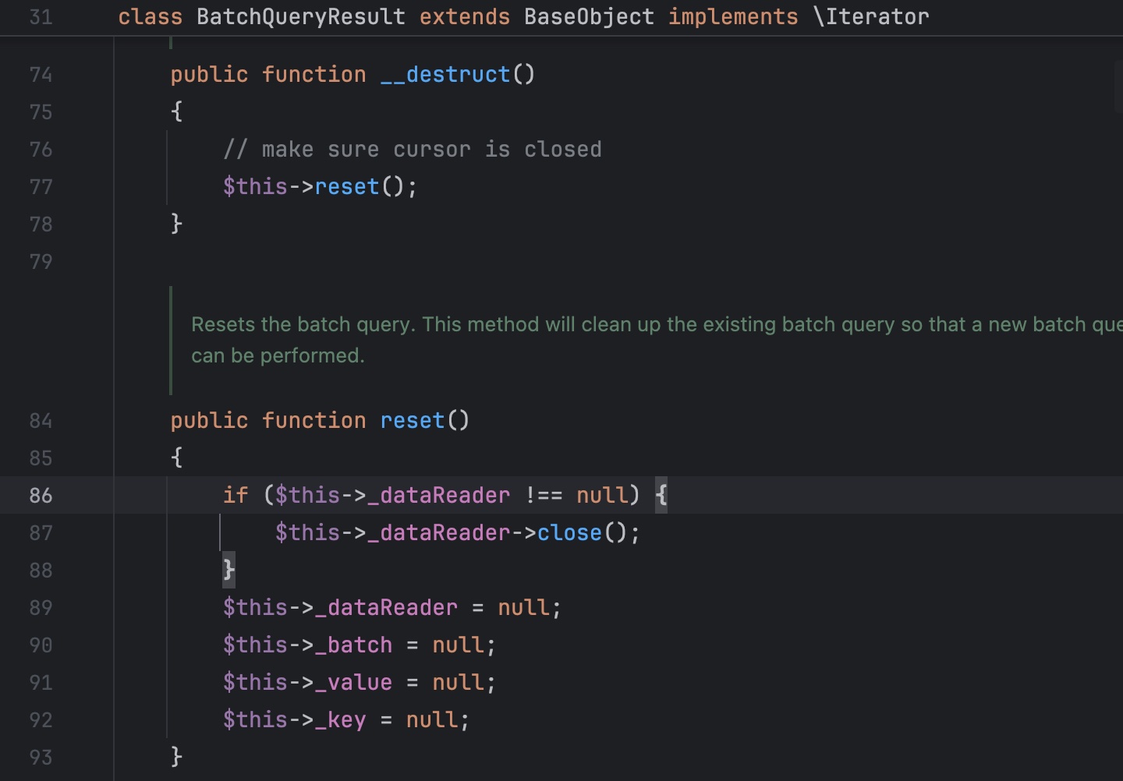Click the '// make sure cursor is closed' comment

pos(412,150)
